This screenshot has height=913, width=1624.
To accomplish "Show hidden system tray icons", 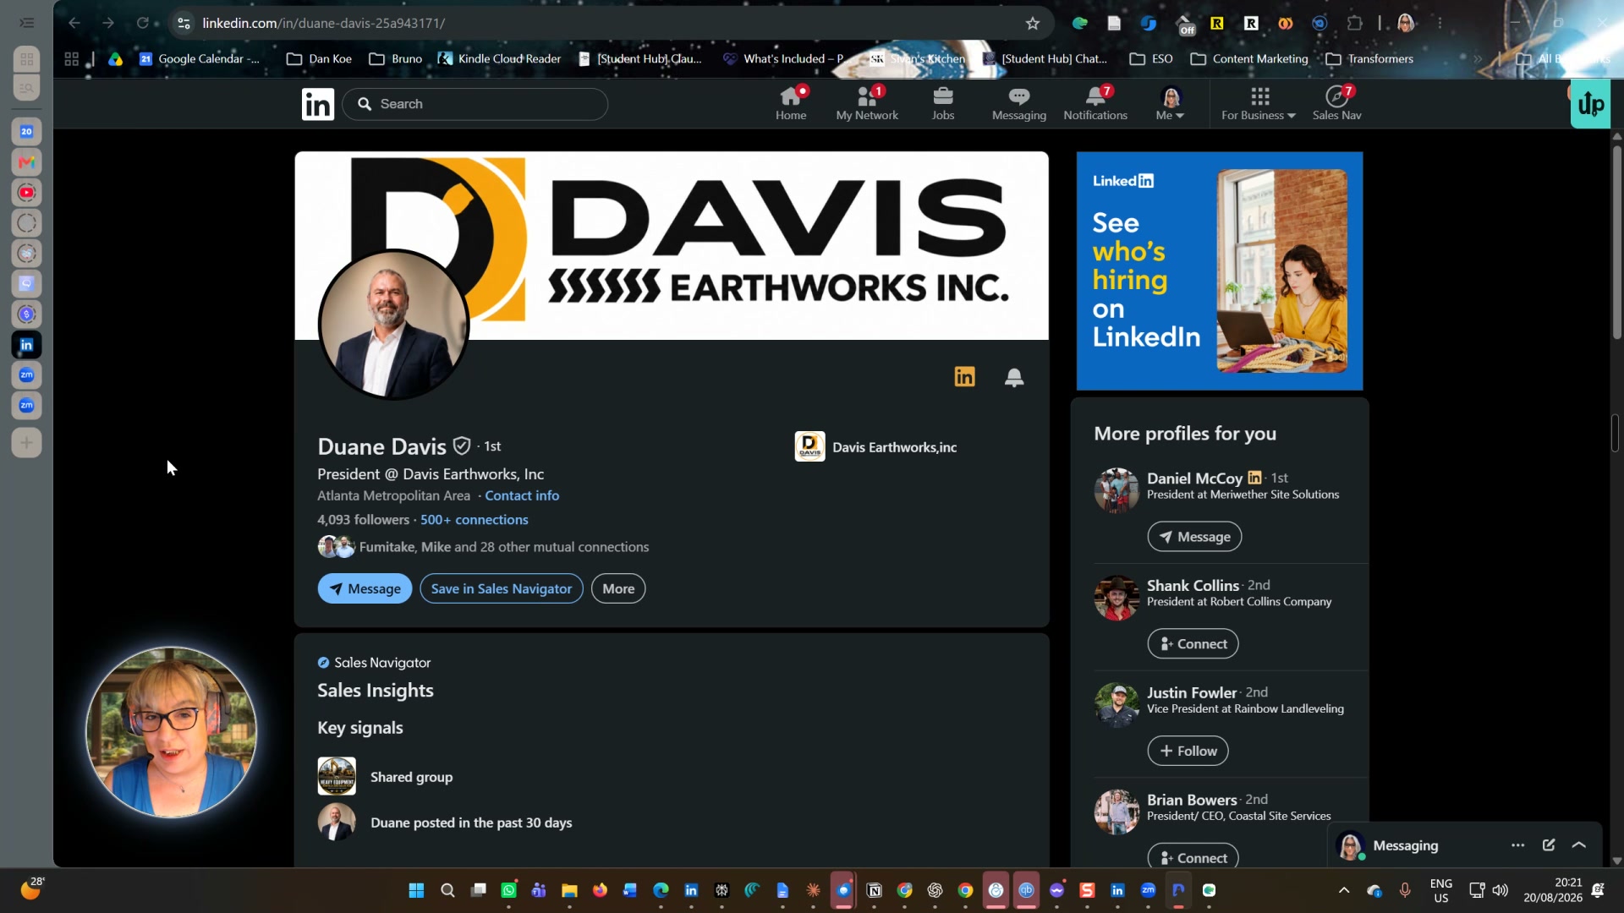I will point(1344,890).
